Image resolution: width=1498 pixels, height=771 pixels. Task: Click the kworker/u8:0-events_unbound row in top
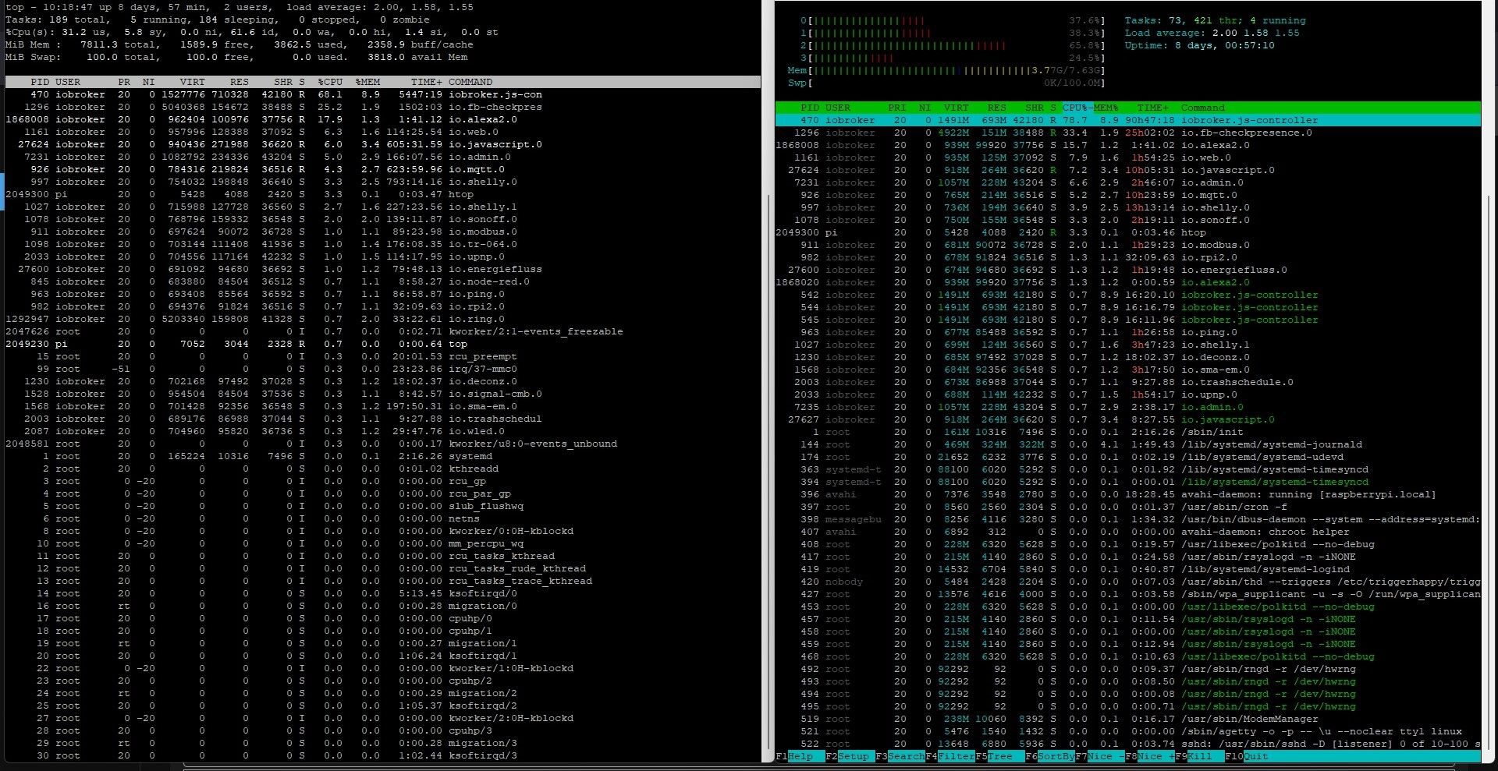(x=382, y=444)
